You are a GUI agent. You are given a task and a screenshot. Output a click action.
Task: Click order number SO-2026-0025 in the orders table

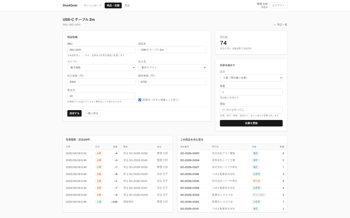(190, 202)
